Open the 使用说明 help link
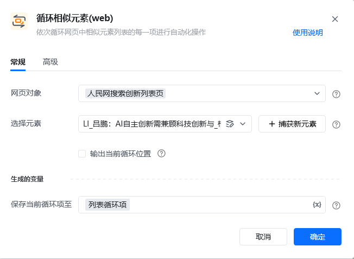This screenshot has height=259, width=354. point(307,33)
